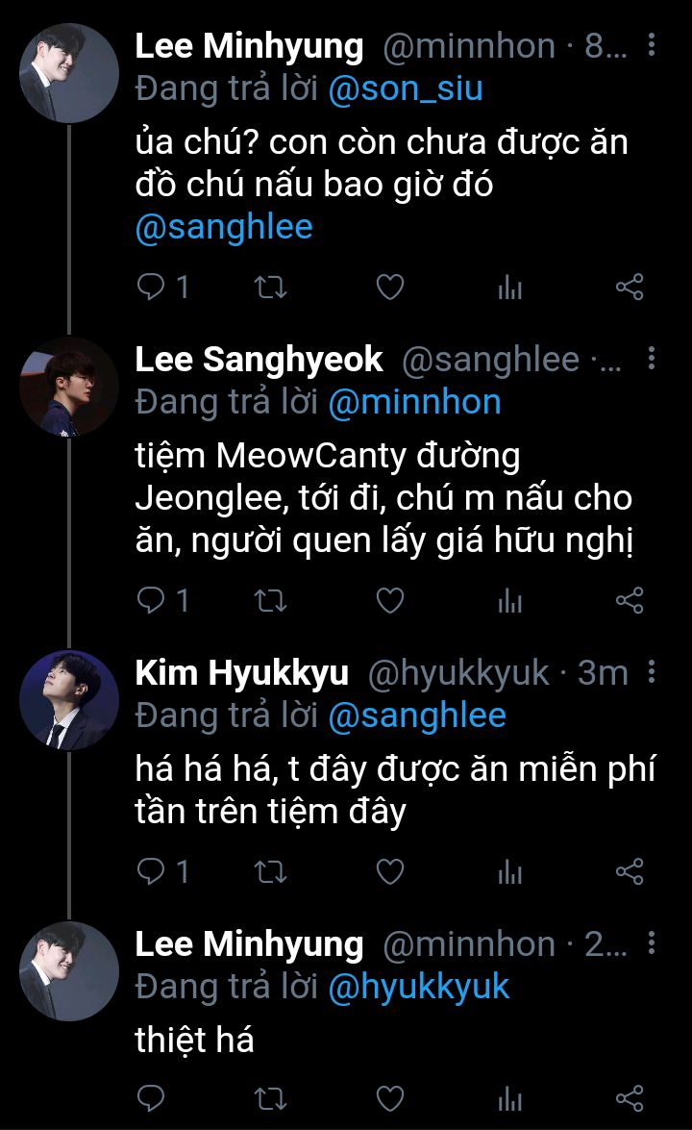Open more options on Kim Hyukkyu's tweet
The image size is (692, 1130).
(652, 673)
